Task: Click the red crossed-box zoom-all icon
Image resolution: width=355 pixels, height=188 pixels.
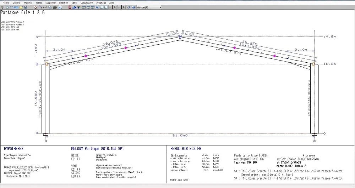Action: (35, 7)
